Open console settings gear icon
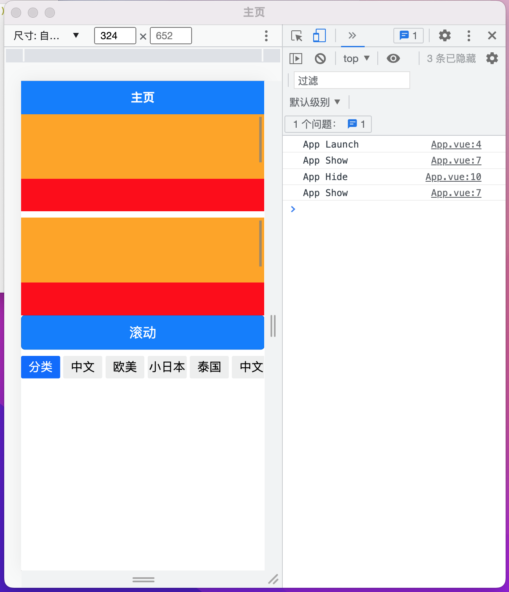Image resolution: width=509 pixels, height=592 pixels. coord(492,58)
